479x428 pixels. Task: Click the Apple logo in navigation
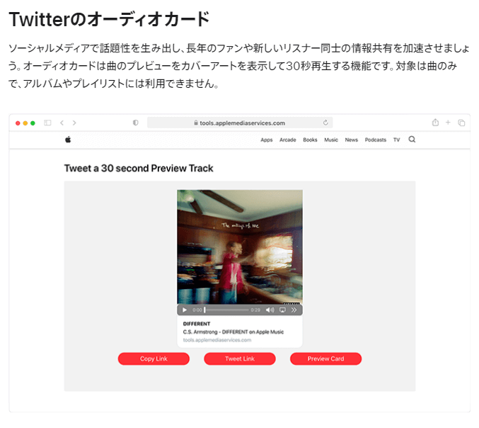[x=68, y=140]
